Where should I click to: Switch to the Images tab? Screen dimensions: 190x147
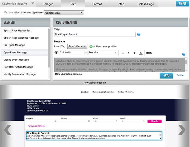[49, 4]
